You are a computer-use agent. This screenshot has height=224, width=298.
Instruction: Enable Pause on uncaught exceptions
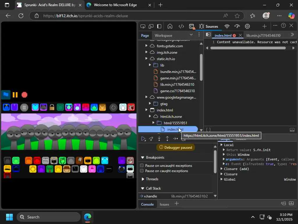142,166
